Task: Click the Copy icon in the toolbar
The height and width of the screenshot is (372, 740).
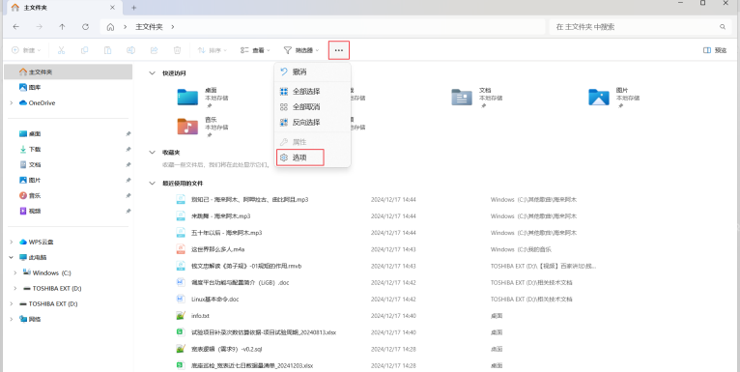Action: 84,50
